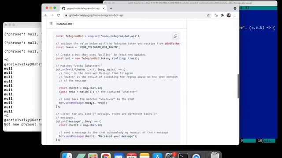Open Mail from the Dock
The image size is (282, 158).
(119, 155)
